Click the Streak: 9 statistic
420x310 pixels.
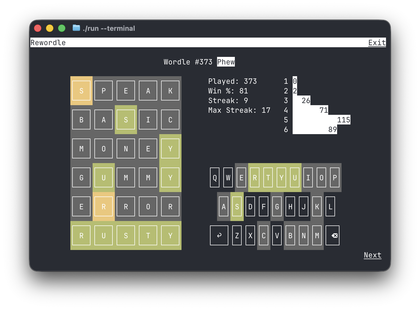click(228, 100)
